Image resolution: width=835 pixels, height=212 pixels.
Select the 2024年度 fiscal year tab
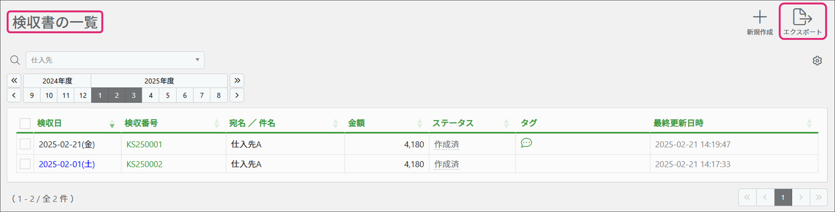click(x=57, y=81)
